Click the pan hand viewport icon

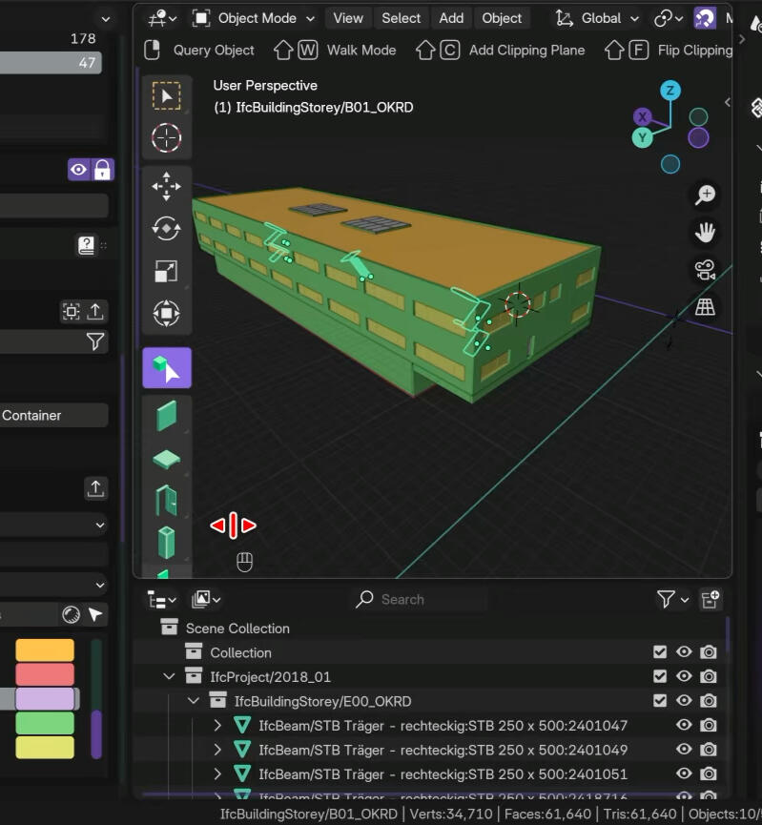[x=705, y=233]
